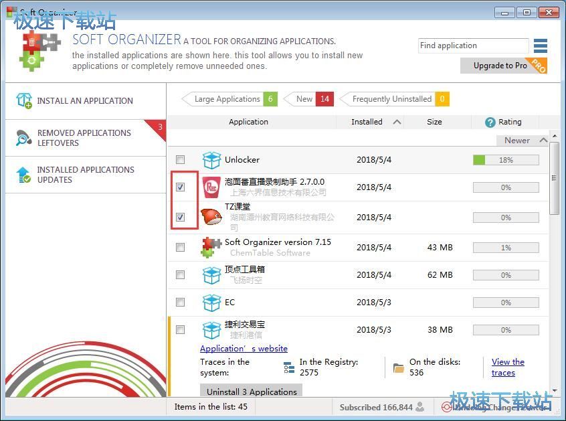Click Uninstall 3 Applications button
The height and width of the screenshot is (421, 566).
coord(252,391)
